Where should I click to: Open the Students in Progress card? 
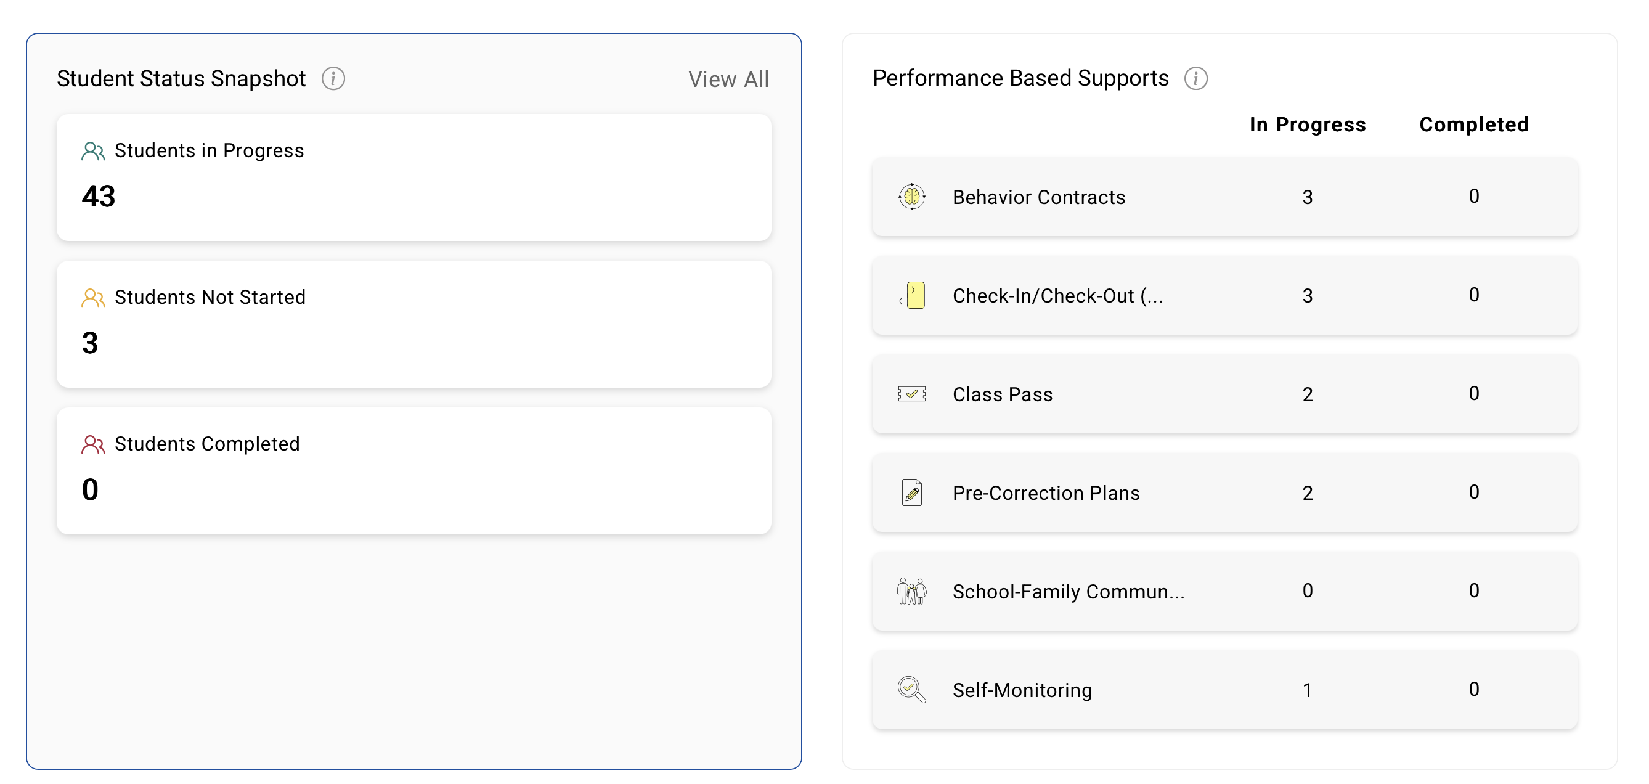(413, 178)
